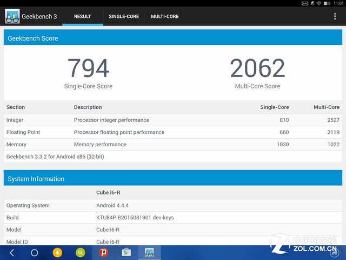Tap the Geekbench 3 app icon
Image resolution: width=346 pixels, height=260 pixels.
(x=12, y=16)
